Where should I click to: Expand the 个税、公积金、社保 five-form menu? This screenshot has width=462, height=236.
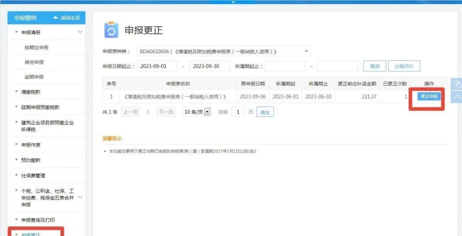80,198
